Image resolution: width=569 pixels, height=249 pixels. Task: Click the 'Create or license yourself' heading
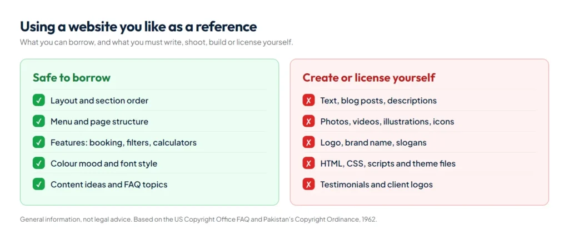click(x=369, y=78)
